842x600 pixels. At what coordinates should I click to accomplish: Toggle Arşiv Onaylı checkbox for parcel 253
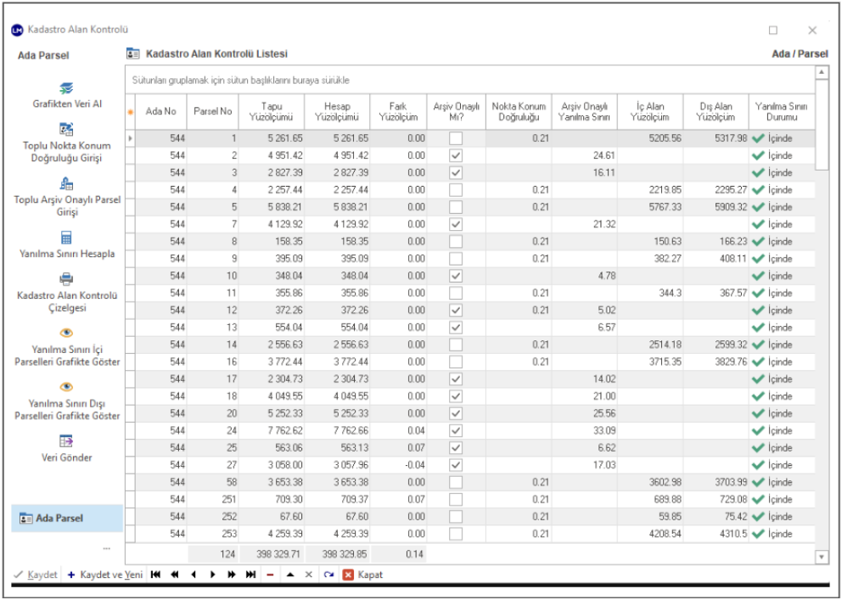pyautogui.click(x=457, y=534)
